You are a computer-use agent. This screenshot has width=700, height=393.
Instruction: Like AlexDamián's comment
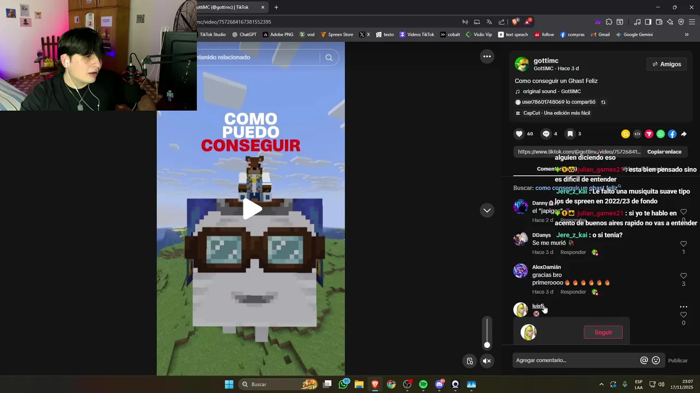click(x=683, y=276)
